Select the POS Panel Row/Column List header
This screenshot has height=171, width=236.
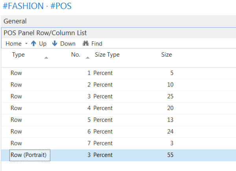tap(45, 33)
